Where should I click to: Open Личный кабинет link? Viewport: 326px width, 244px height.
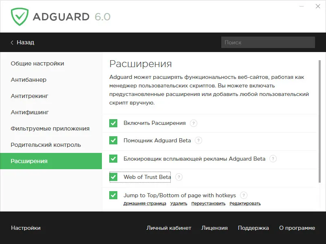point(169,228)
